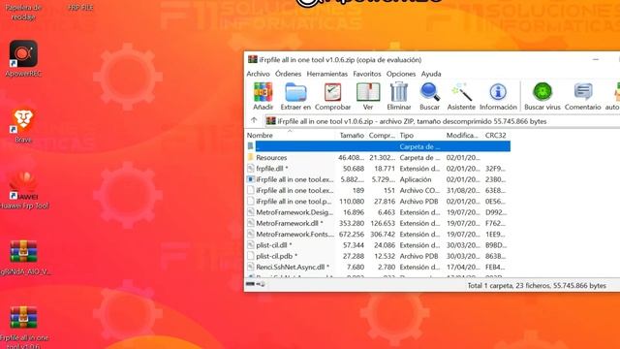This screenshot has height=349, width=620.
Task: Select the Huawei Frp Tool desktop icon
Action: 23,190
